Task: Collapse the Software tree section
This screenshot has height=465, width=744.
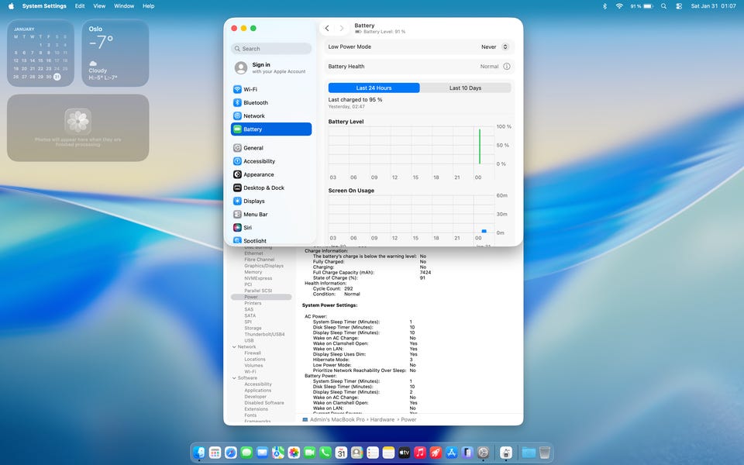Action: [x=234, y=378]
